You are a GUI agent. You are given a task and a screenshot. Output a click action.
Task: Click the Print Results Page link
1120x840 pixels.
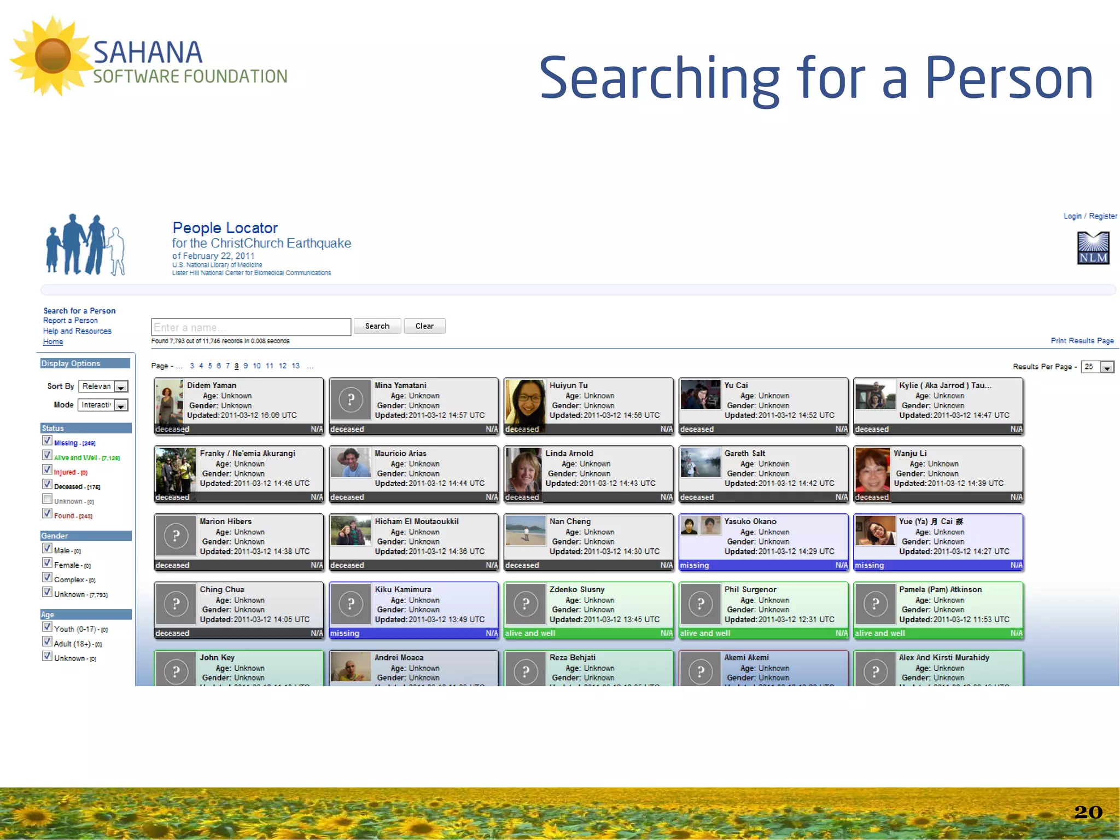(1082, 340)
